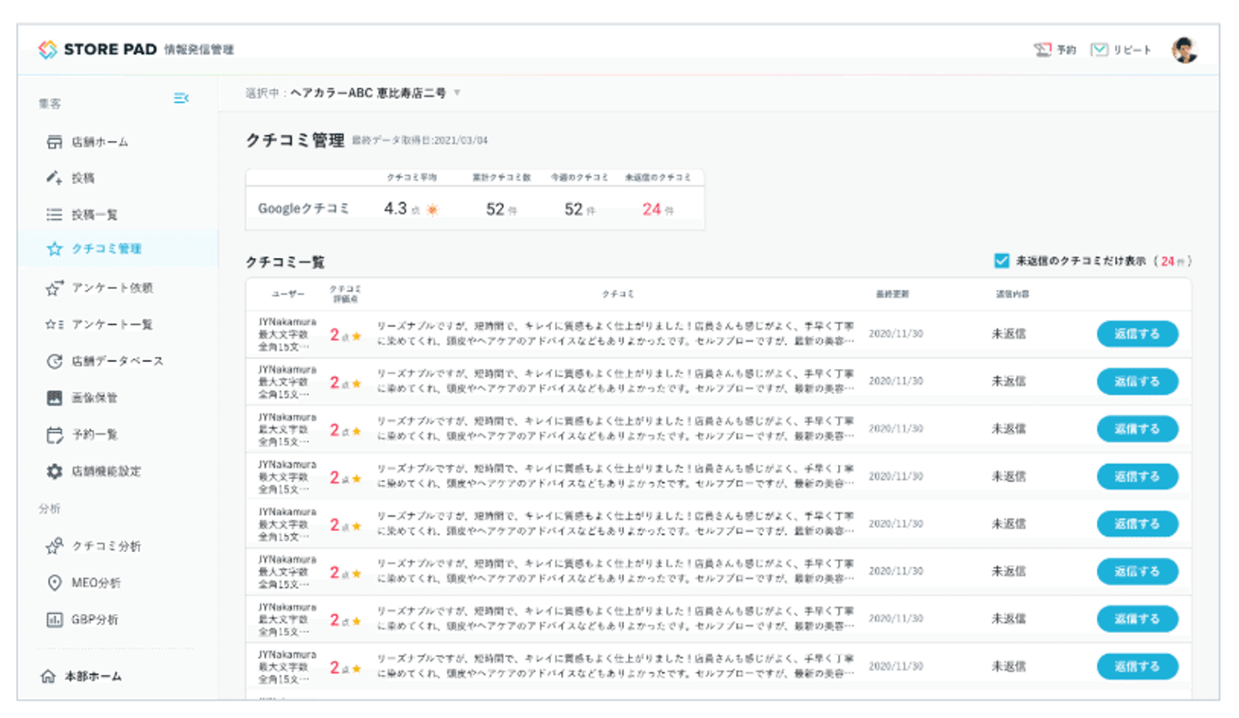Viewport: 1239px width, 718px height.
Task: Open the store selector dropdown arrow
Action: [x=457, y=93]
